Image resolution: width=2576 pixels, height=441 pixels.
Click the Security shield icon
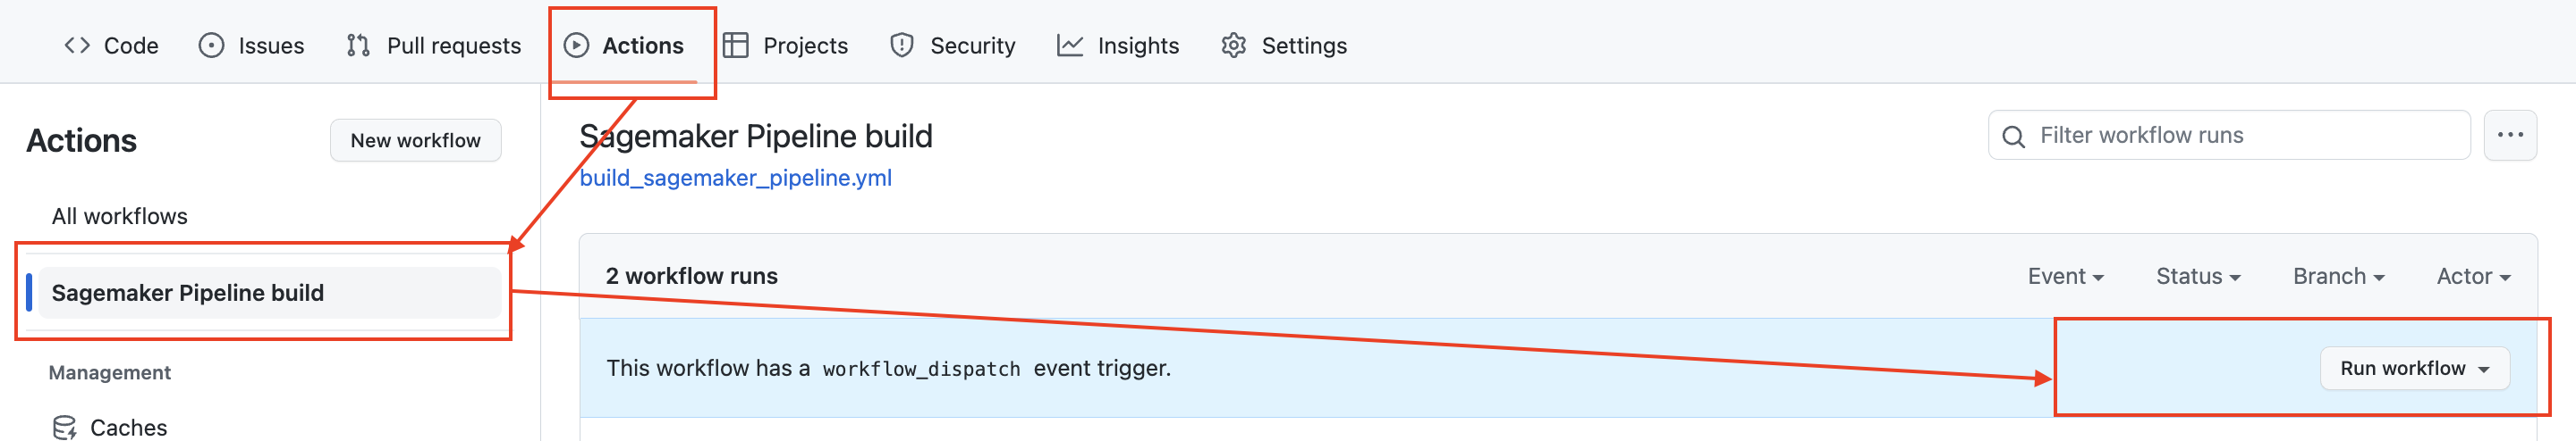click(x=901, y=46)
